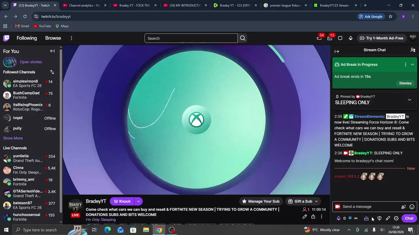Switch to the BradeyYT123 Stream browser tab
This screenshot has height=235, width=419.
(335, 5)
